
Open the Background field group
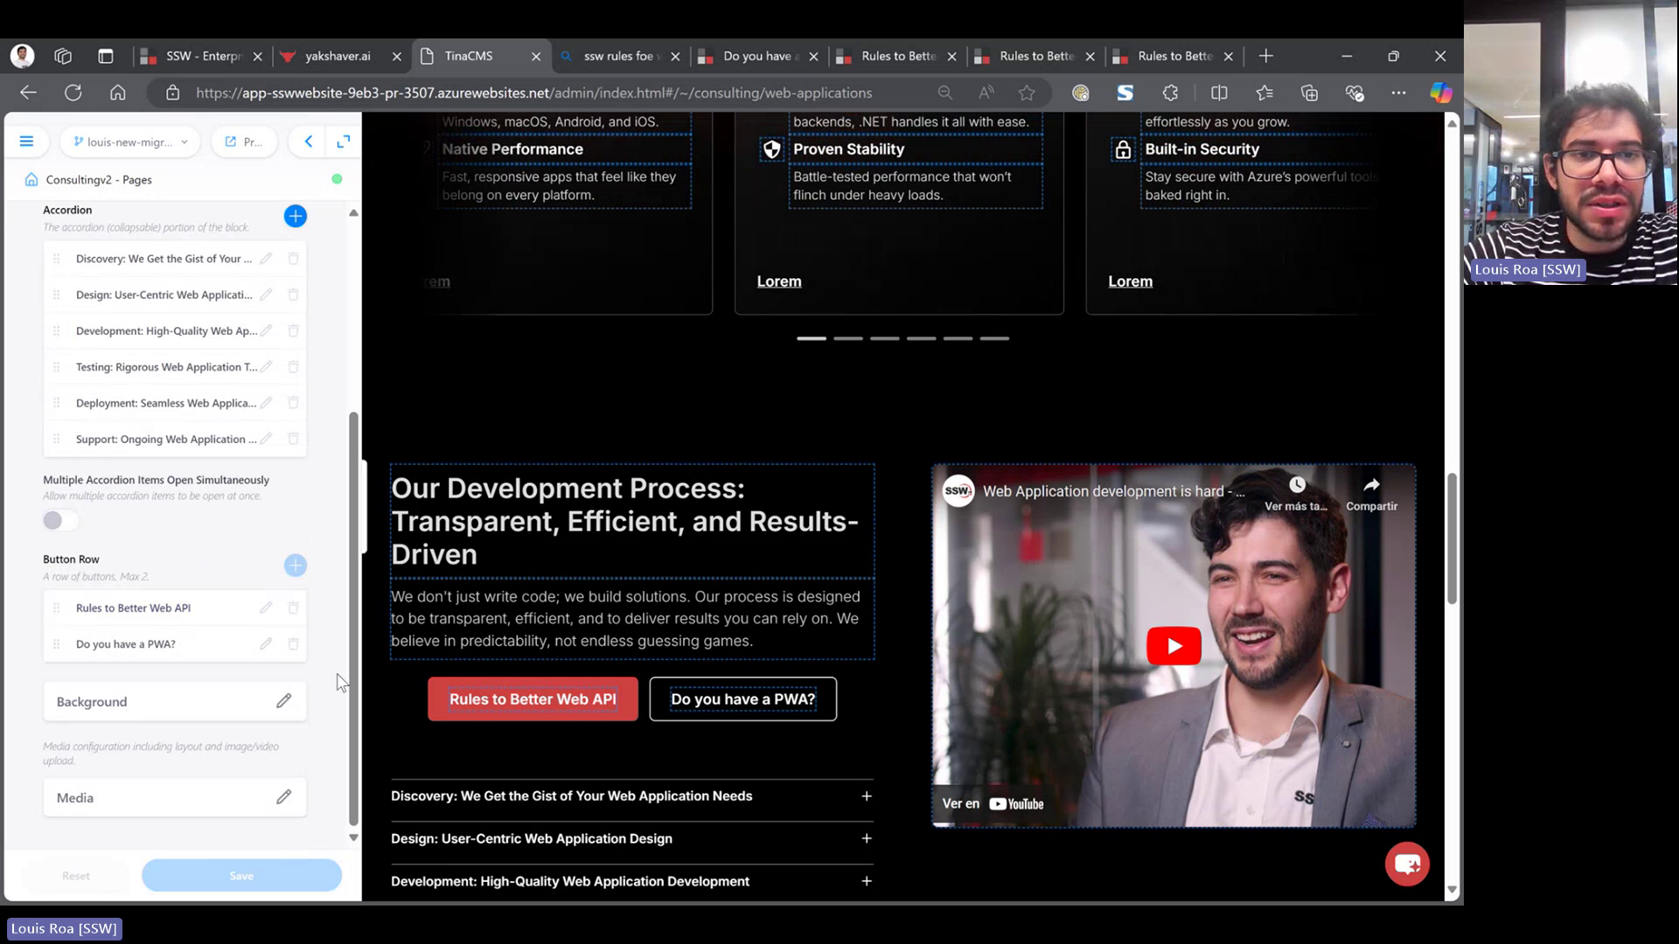(x=175, y=702)
